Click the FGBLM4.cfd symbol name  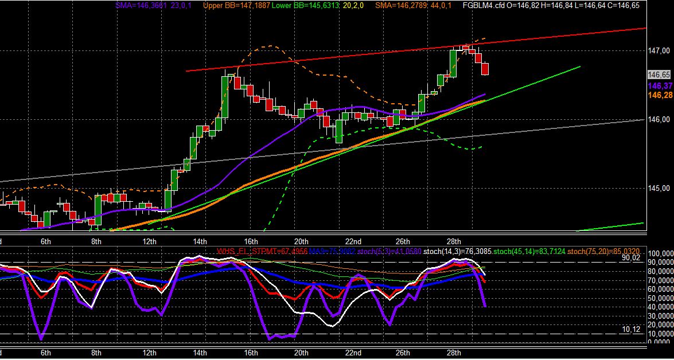coord(484,6)
